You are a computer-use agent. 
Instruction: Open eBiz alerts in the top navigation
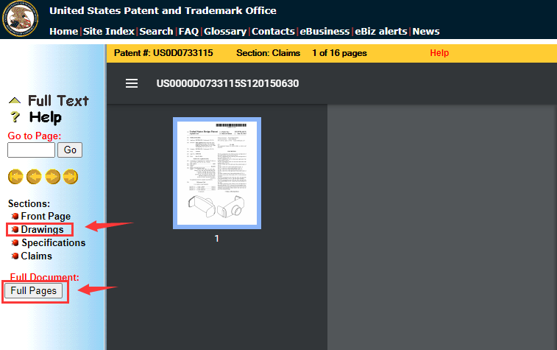point(382,31)
